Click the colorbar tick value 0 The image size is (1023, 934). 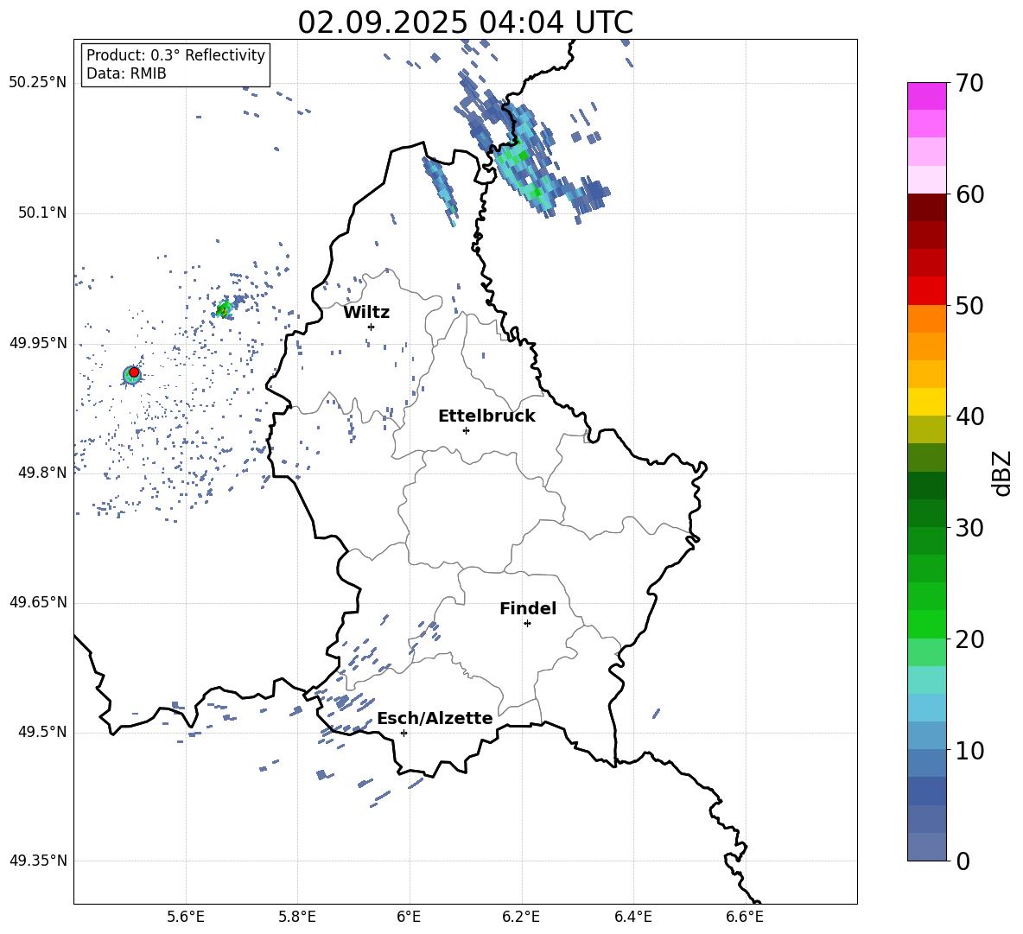pos(963,861)
